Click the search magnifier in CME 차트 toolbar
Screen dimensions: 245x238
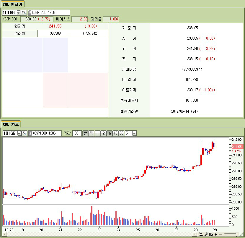tap(24, 133)
